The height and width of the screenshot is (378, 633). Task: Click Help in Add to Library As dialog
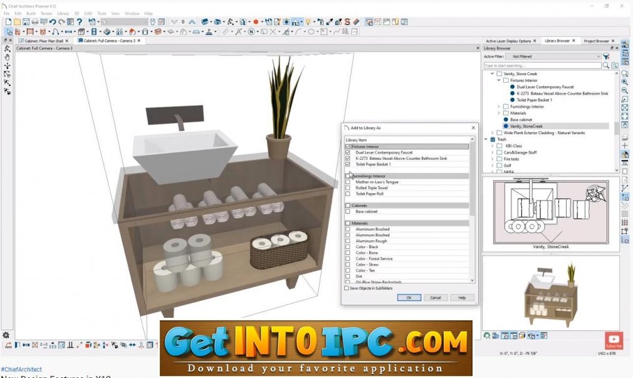coord(462,298)
